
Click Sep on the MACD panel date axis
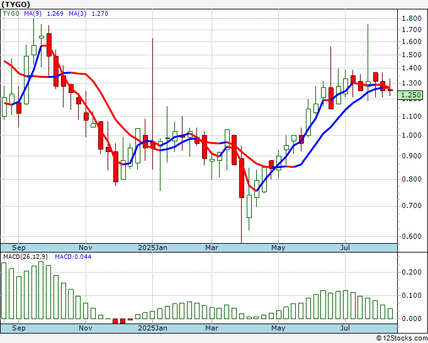point(18,328)
